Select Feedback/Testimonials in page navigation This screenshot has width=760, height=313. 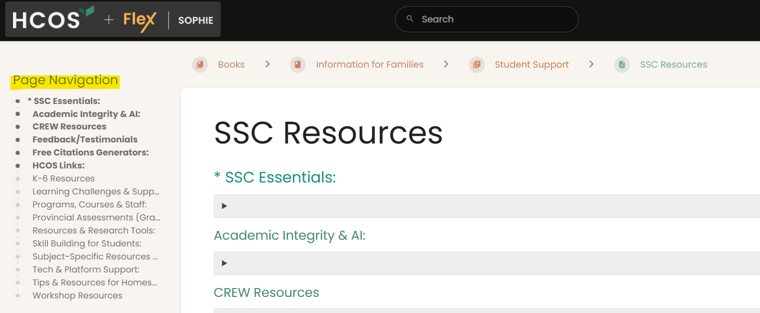[x=85, y=140]
